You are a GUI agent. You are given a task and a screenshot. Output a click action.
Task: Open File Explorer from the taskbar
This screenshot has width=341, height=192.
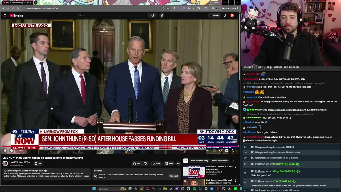pyautogui.click(x=165, y=189)
